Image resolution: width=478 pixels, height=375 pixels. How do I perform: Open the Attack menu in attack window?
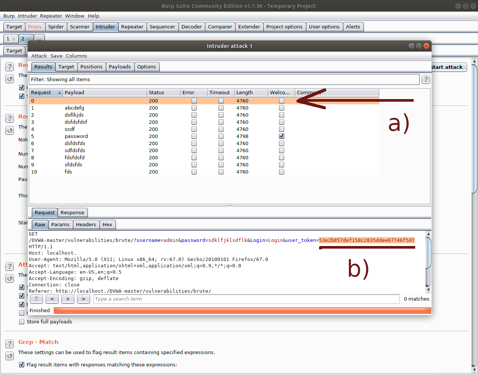[x=39, y=56]
